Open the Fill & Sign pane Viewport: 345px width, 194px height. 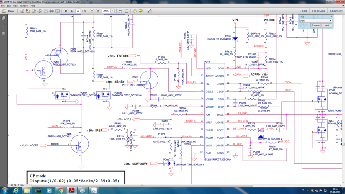point(318,11)
